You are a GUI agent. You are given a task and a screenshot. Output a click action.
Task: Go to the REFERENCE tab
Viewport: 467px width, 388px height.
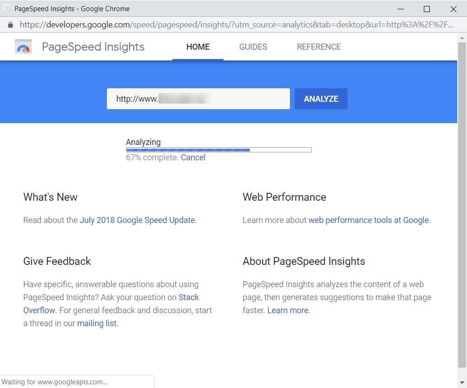point(319,47)
